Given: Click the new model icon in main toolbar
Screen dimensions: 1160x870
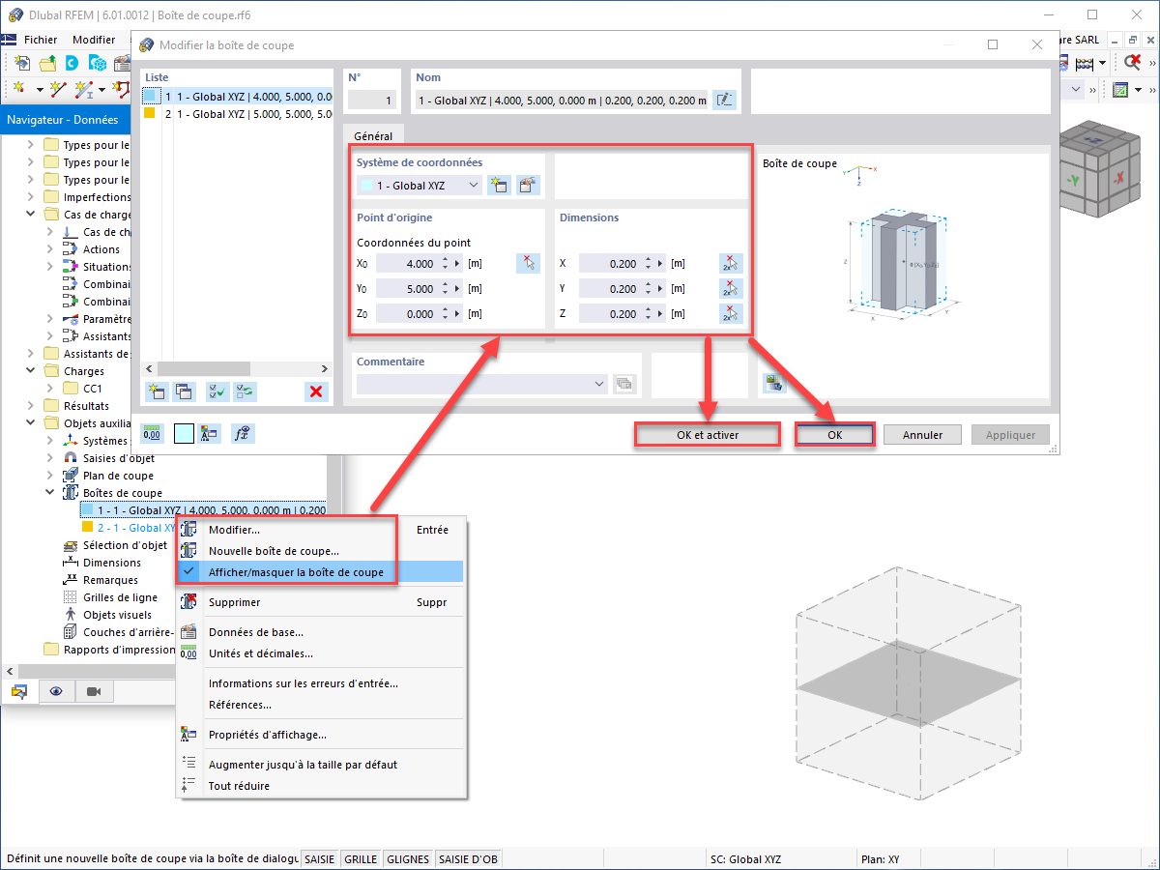Looking at the screenshot, I should [x=22, y=63].
